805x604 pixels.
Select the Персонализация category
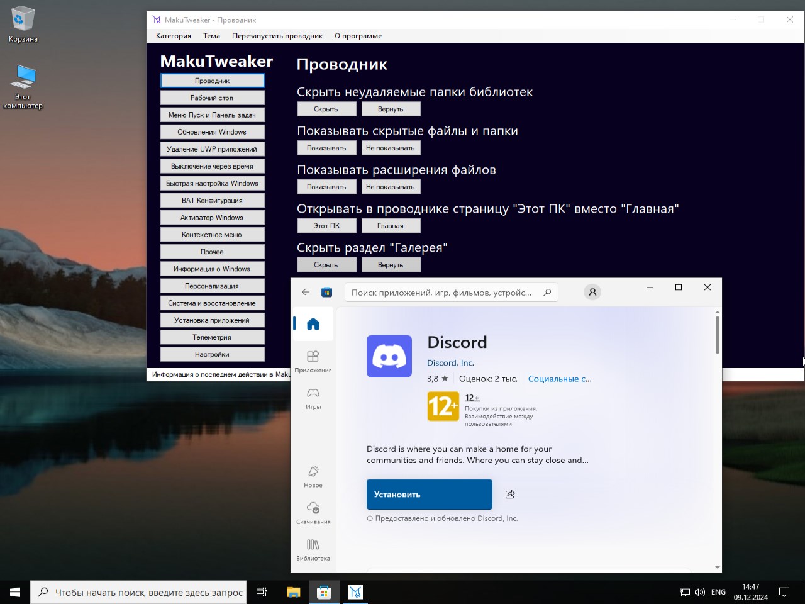(213, 286)
